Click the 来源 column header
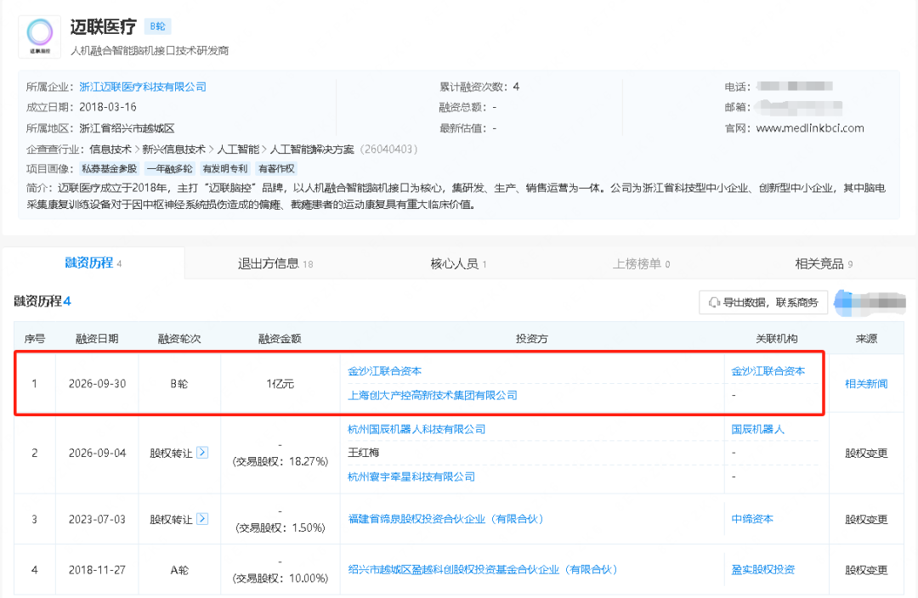The height and width of the screenshot is (598, 918). pyautogui.click(x=866, y=339)
